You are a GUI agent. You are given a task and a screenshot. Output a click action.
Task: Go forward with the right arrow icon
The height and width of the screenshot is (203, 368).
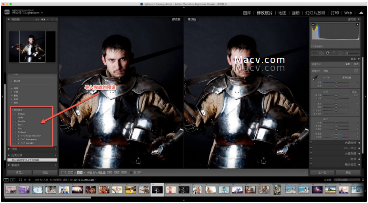click(x=29, y=180)
